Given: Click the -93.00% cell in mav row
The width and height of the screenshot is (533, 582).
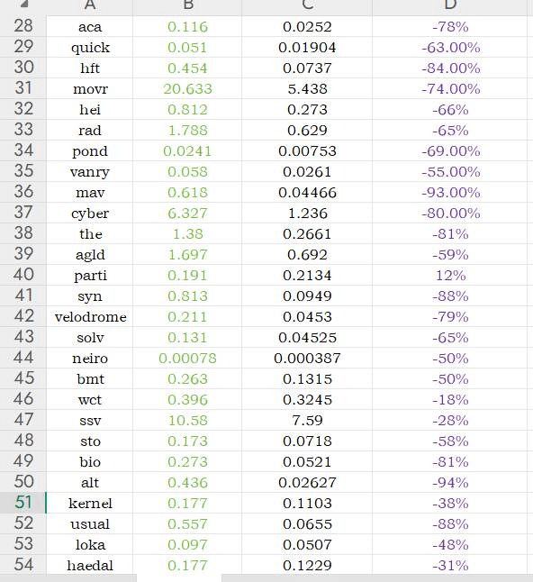Looking at the screenshot, I should (x=450, y=192).
